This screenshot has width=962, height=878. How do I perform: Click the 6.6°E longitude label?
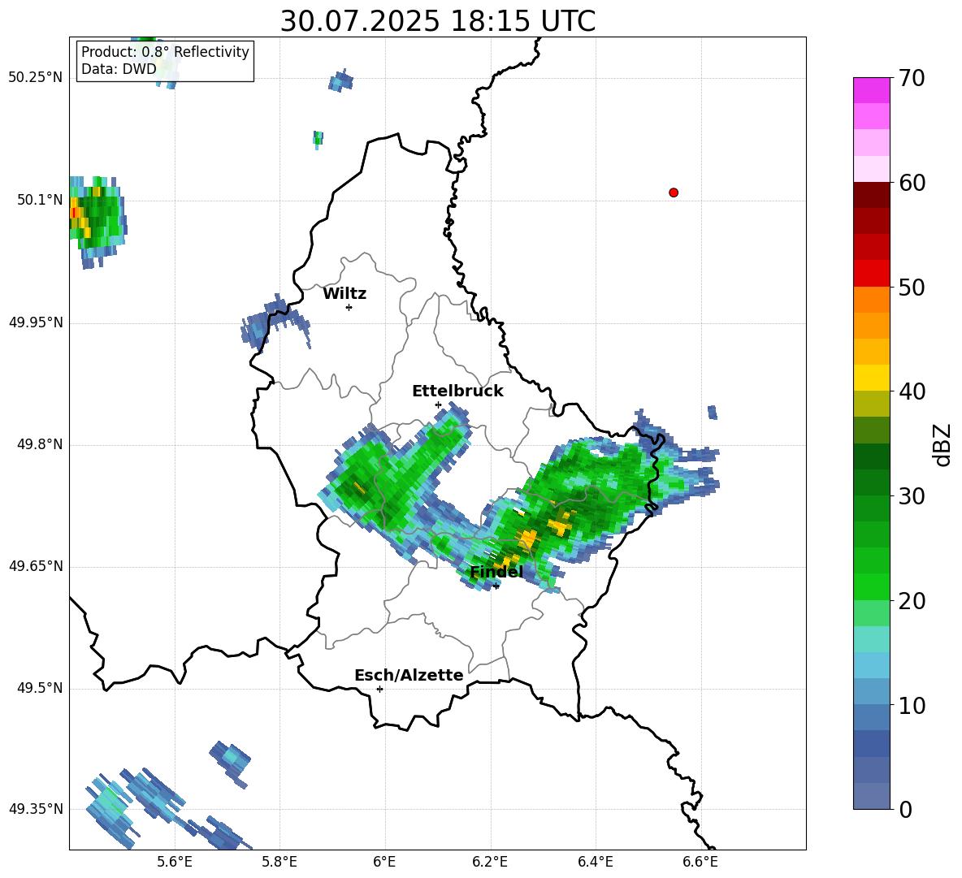pos(700,862)
